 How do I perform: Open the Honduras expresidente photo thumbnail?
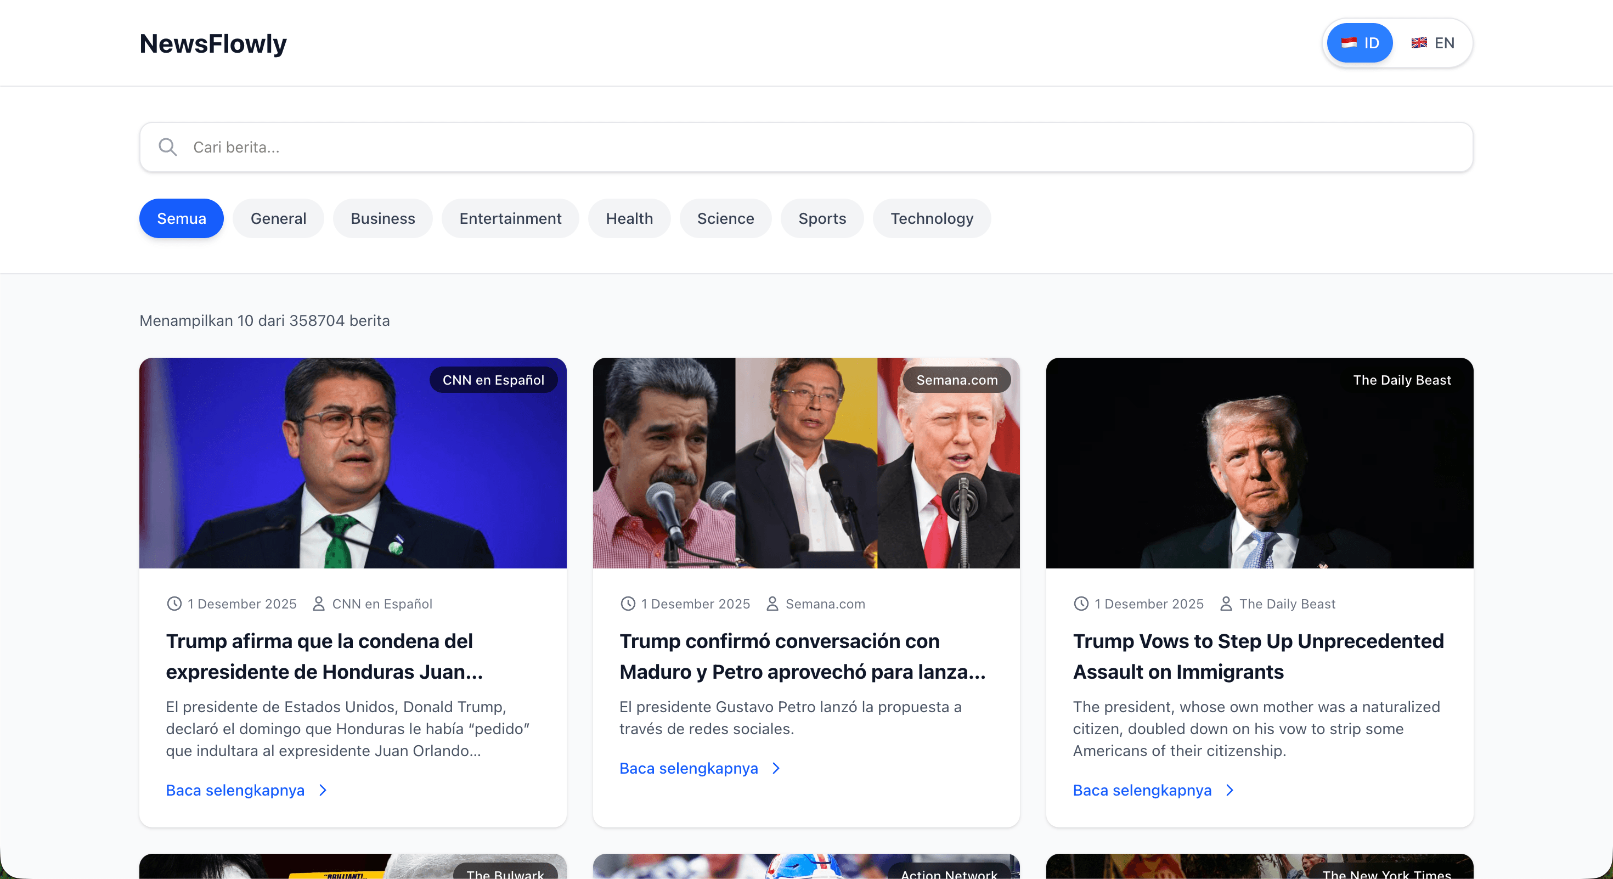click(353, 463)
